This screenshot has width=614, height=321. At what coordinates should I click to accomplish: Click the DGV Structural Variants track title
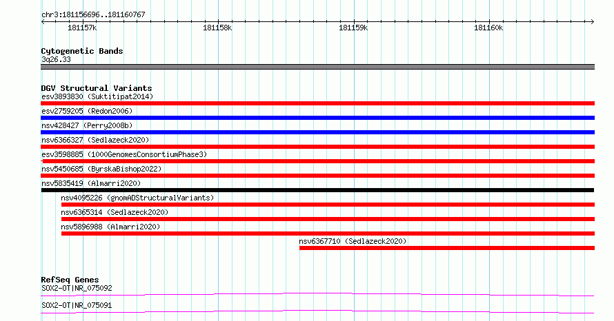[97, 88]
